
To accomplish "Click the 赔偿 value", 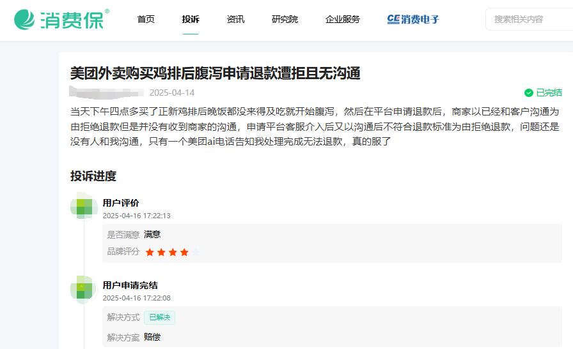I will pos(152,337).
